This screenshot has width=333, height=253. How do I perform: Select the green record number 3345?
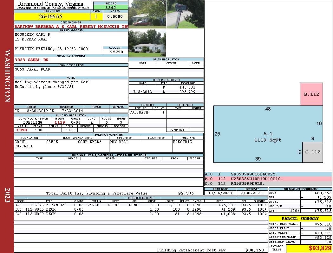(111, 7)
